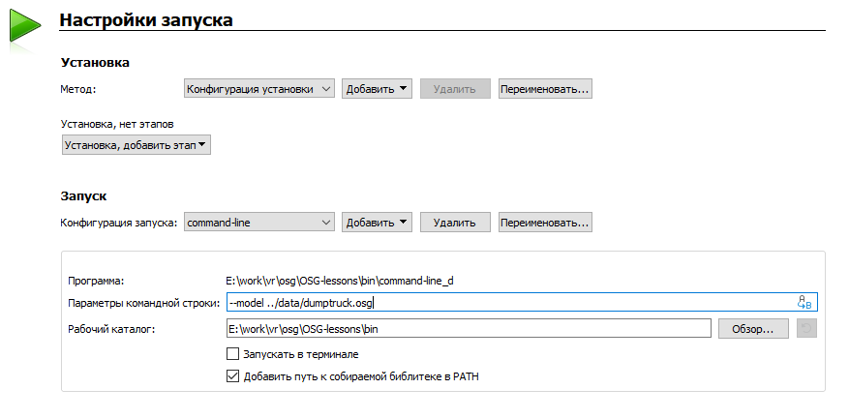Open the 'Добавить' menu in the Запуск section
Viewport: 849px width, 419px height.
pos(378,223)
